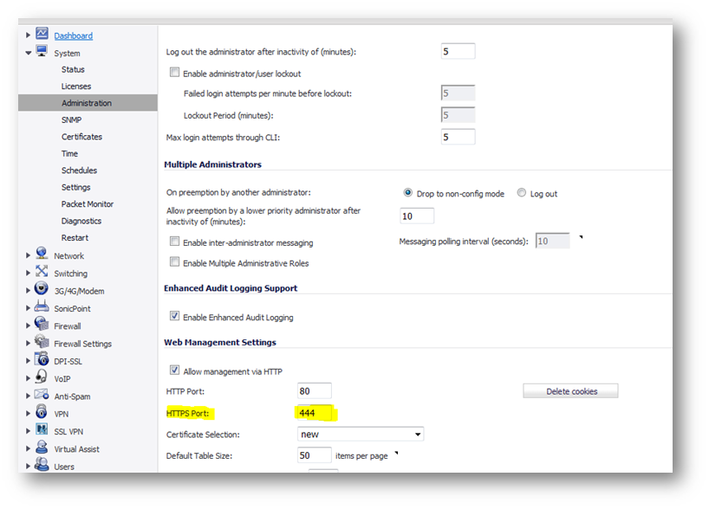The height and width of the screenshot is (509, 709).
Task: Open the Certificate Selection dropdown
Action: (361, 434)
